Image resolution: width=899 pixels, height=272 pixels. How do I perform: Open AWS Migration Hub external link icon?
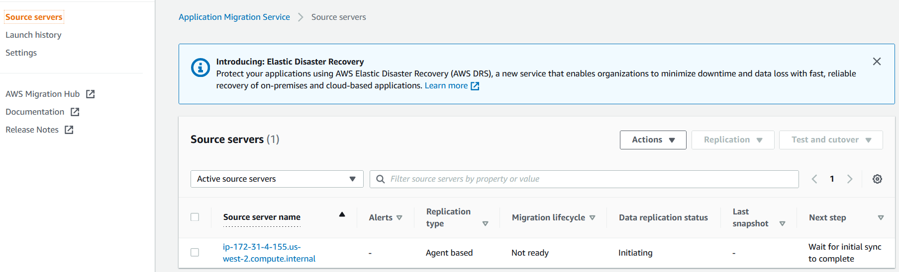[x=90, y=94]
